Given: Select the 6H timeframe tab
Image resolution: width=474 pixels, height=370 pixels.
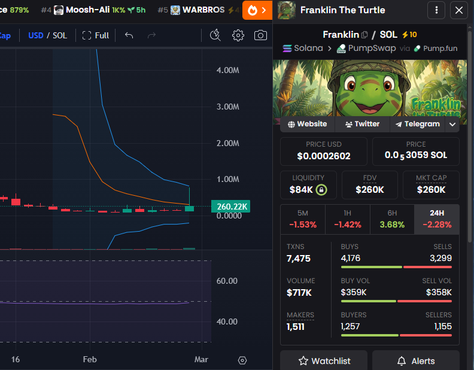Looking at the screenshot, I should click(x=392, y=219).
